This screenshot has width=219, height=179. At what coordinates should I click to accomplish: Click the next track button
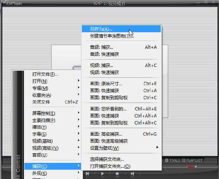pos(132,174)
